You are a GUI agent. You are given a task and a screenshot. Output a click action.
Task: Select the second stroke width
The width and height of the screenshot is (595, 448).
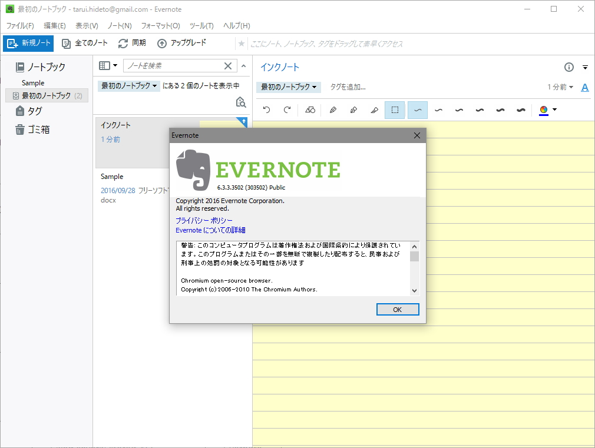(438, 110)
